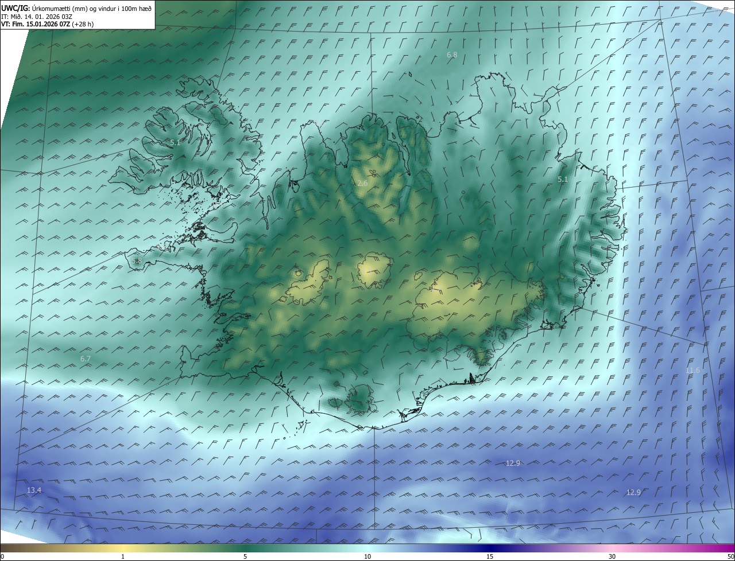Click the 2.6 value label in North Iceland

362,184
